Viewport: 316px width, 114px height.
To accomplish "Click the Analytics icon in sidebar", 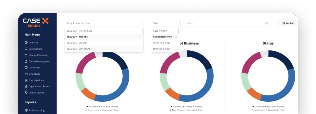I will pyautogui.click(x=26, y=42).
